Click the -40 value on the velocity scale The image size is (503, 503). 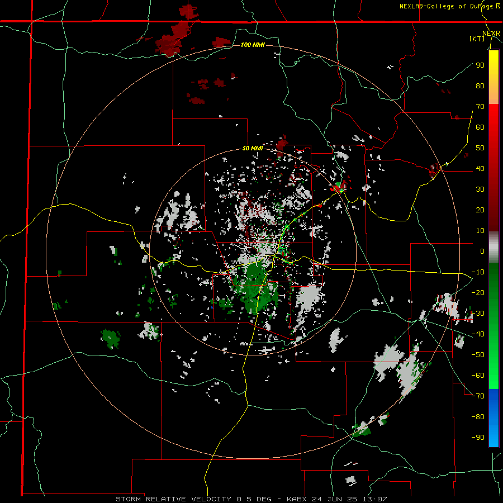click(478, 334)
